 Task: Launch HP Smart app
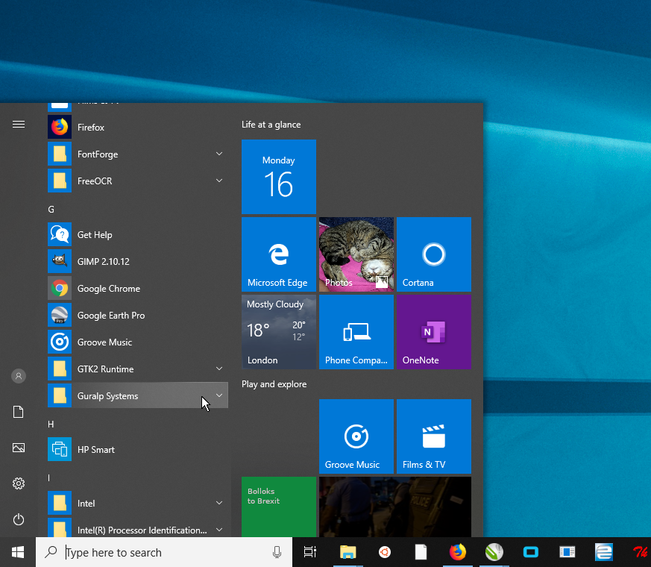pos(138,449)
